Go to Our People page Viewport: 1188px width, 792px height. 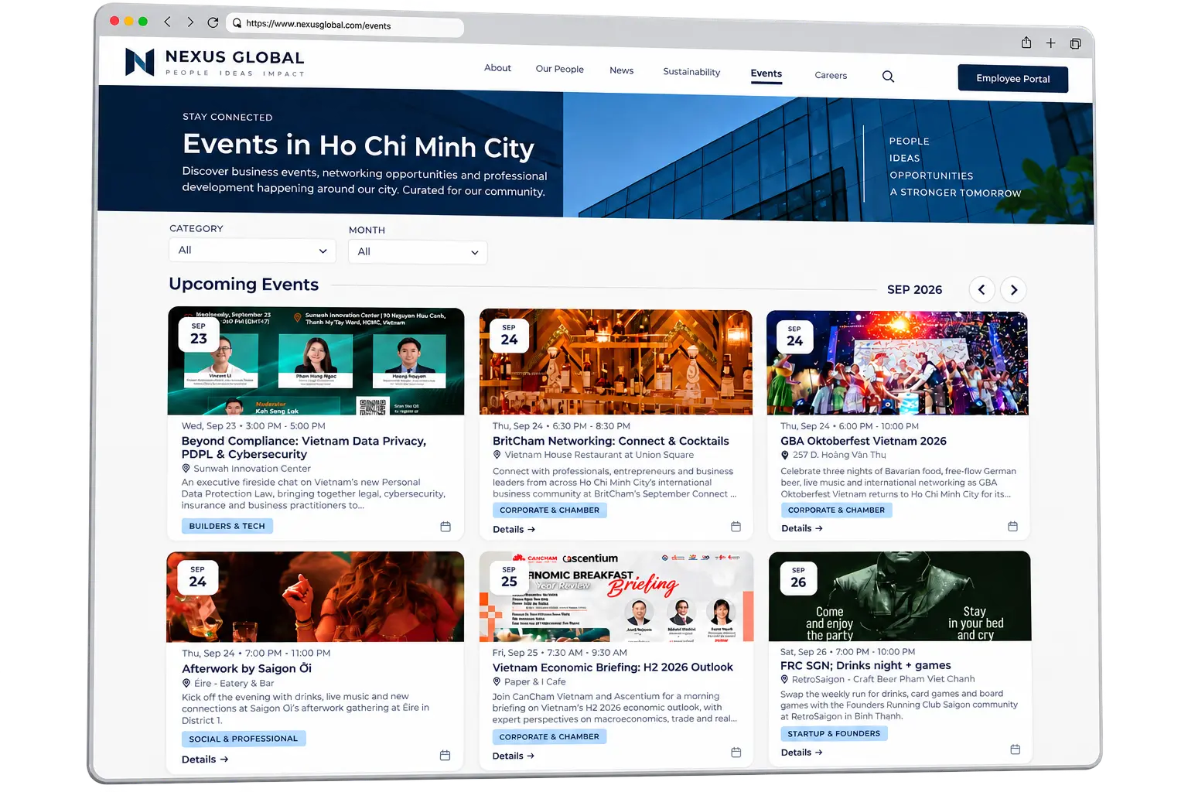560,69
